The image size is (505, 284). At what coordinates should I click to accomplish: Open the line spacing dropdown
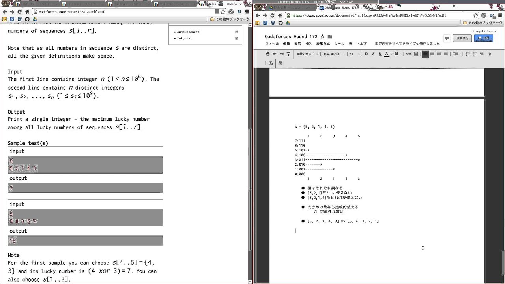456,54
